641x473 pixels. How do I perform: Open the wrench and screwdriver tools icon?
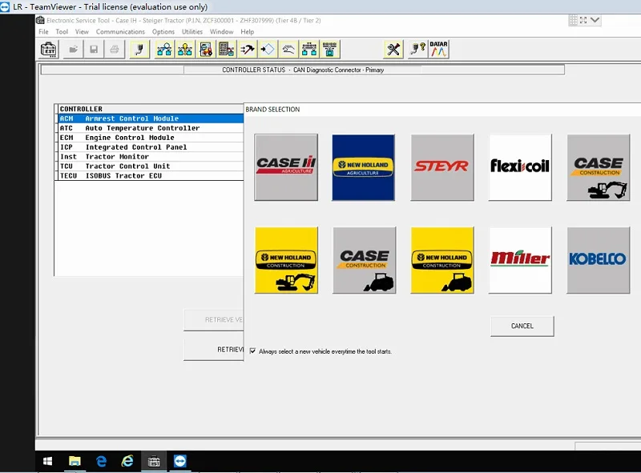(393, 50)
